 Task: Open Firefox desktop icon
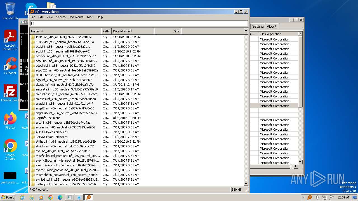coord(10,120)
